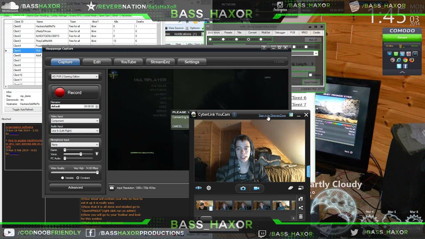Open DirectorZone green d icon
Viewport: 425px width, 239px height.
[x=291, y=115]
